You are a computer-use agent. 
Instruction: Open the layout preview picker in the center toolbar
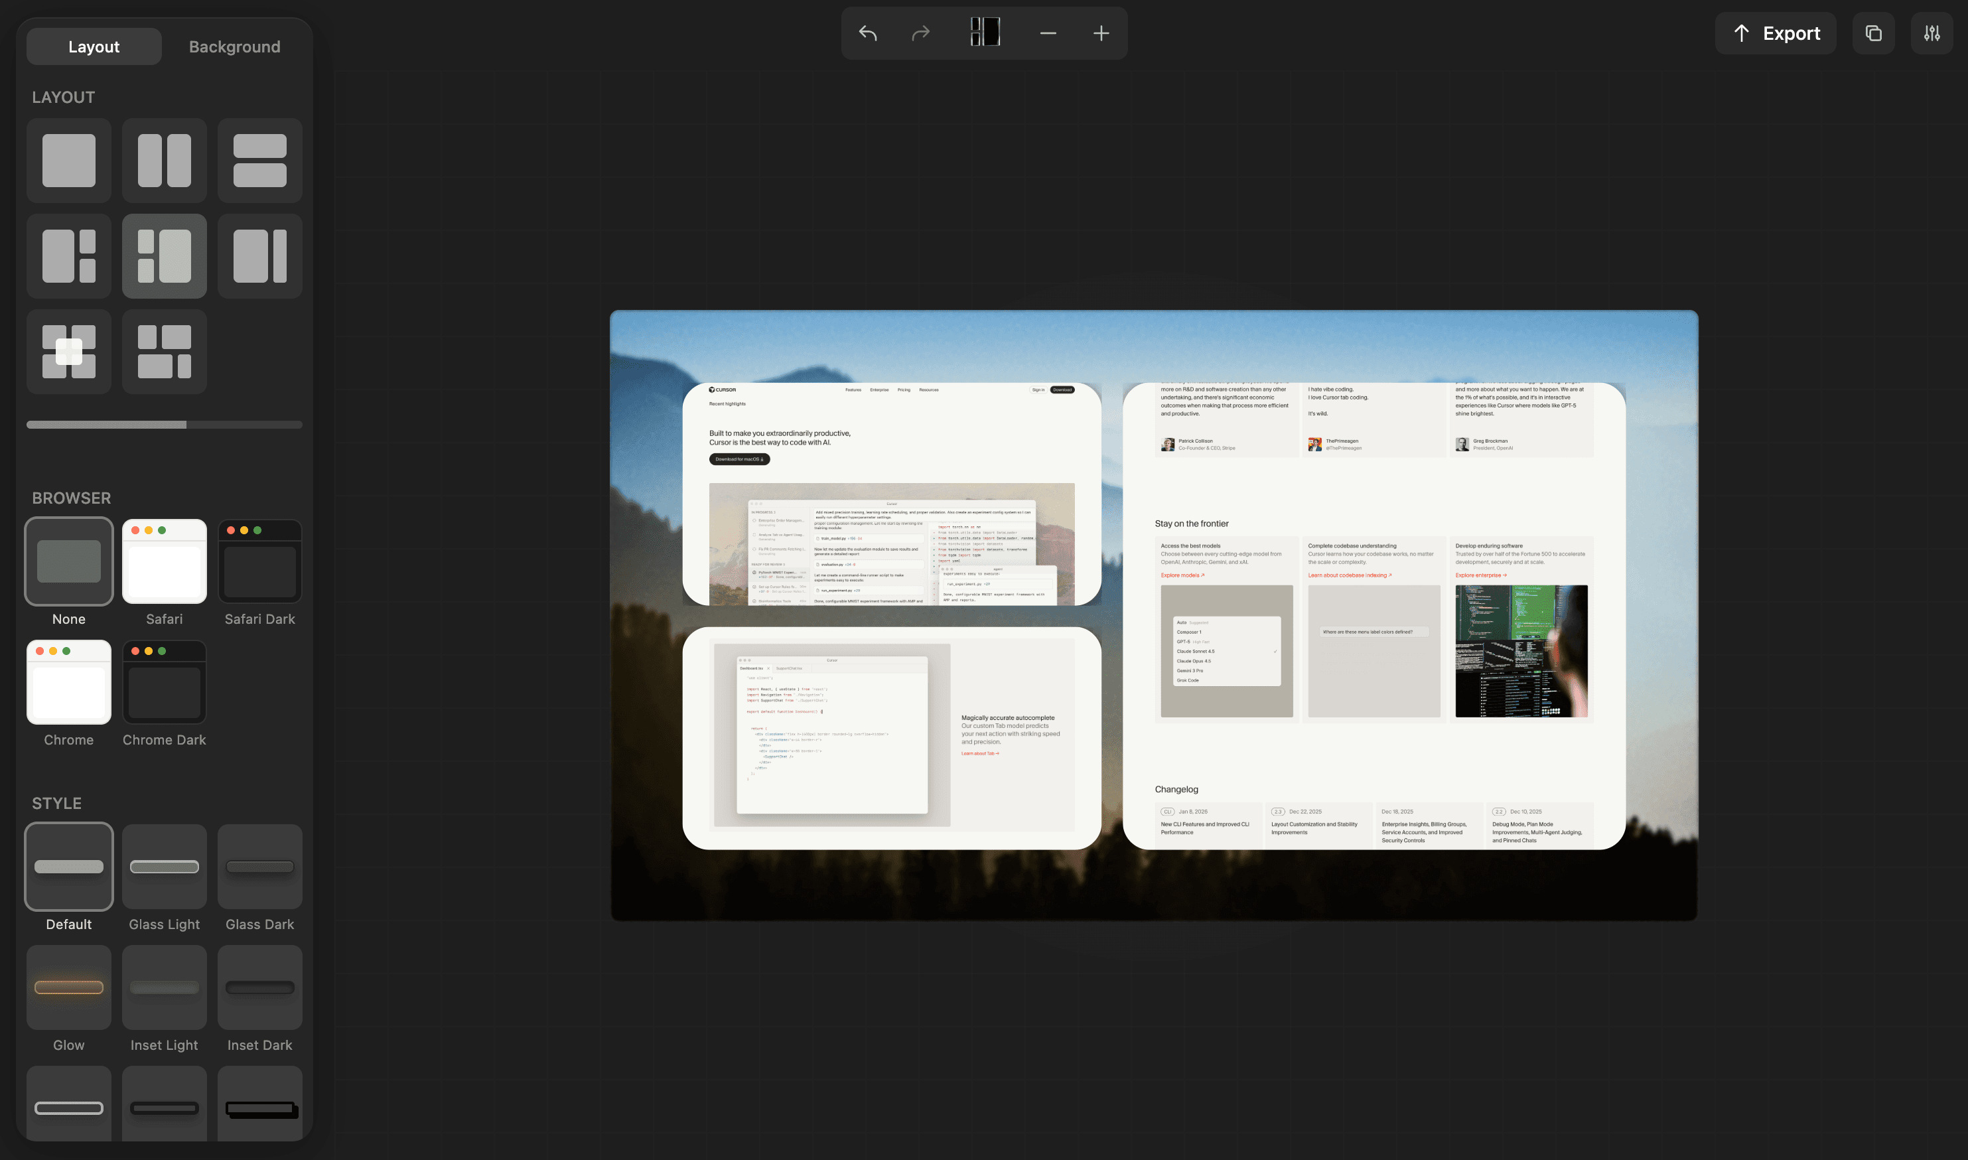[x=985, y=31]
